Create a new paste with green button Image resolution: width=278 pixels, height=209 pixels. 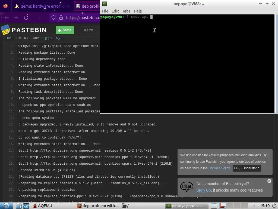pyautogui.click(x=65, y=30)
